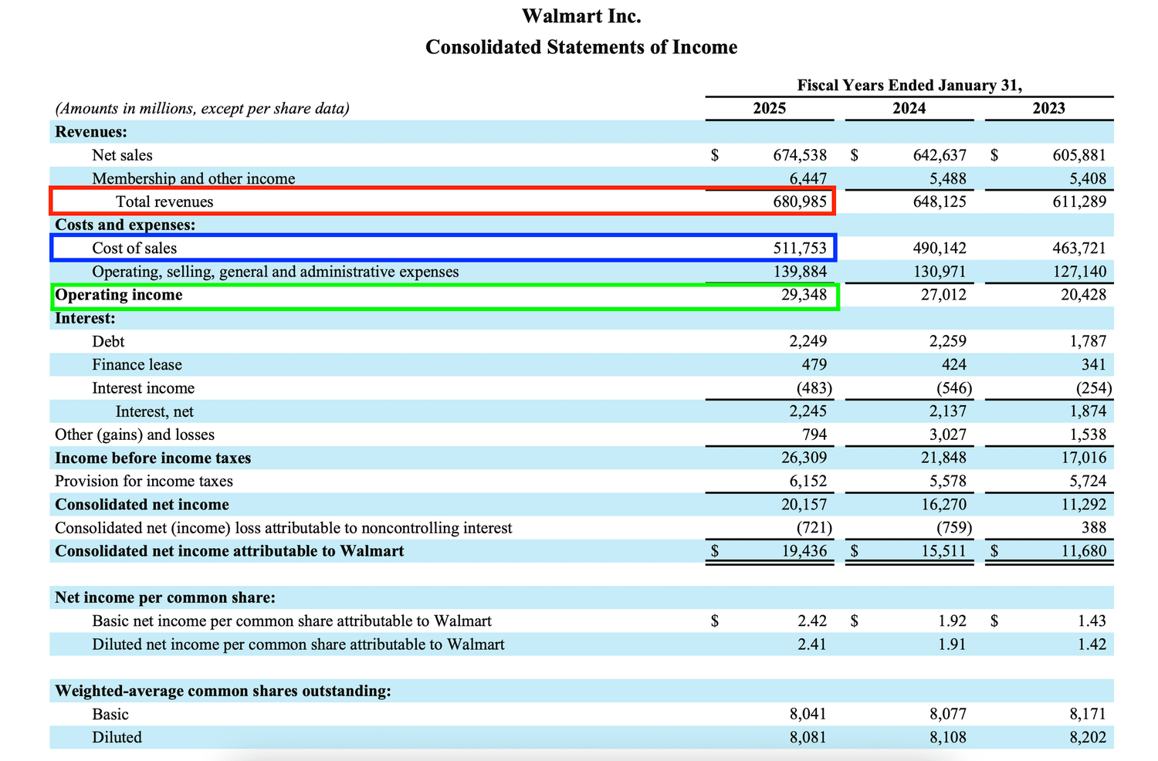Click the 'Revenues:' section label
Image resolution: width=1158 pixels, height=761 pixels.
(x=91, y=132)
